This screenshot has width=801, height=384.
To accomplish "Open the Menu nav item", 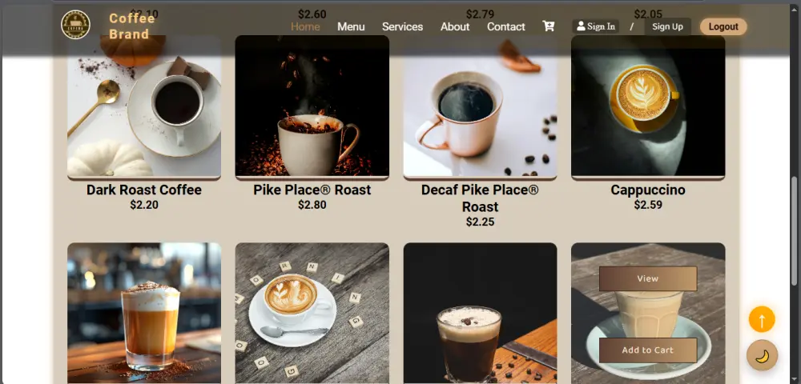I will coord(351,26).
